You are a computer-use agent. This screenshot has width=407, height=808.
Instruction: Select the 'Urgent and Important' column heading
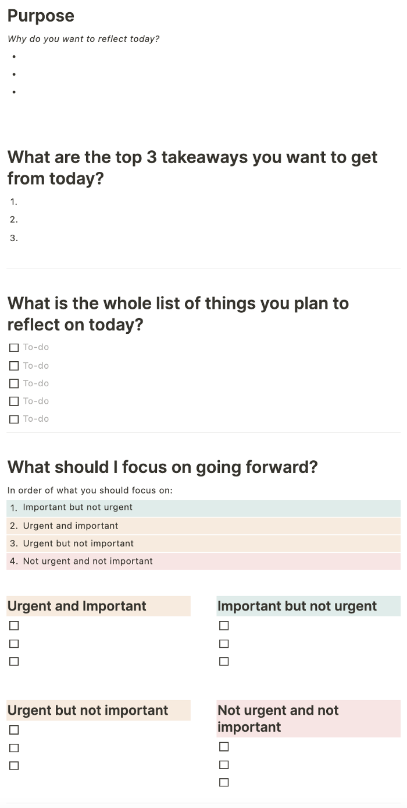click(x=77, y=606)
